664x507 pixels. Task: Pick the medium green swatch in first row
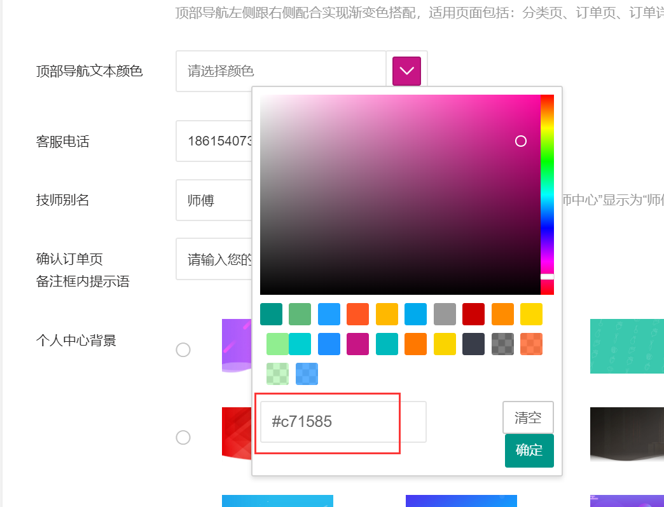coord(300,314)
